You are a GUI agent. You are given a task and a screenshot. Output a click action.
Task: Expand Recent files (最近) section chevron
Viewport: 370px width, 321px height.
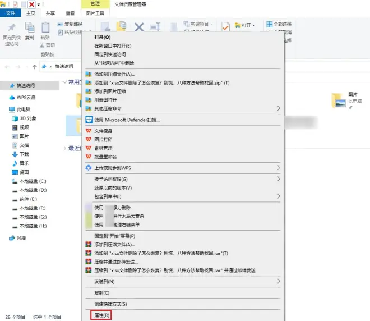[64, 148]
